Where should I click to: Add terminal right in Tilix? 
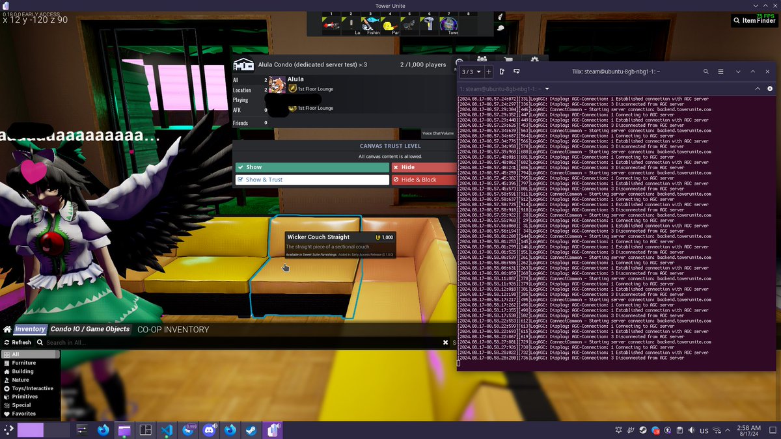(502, 72)
